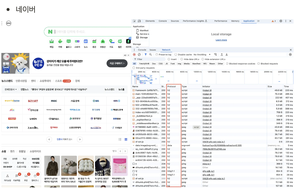Screen dimensions: 297x189
Task: Click the inspect element picker icon
Action: 134,21
